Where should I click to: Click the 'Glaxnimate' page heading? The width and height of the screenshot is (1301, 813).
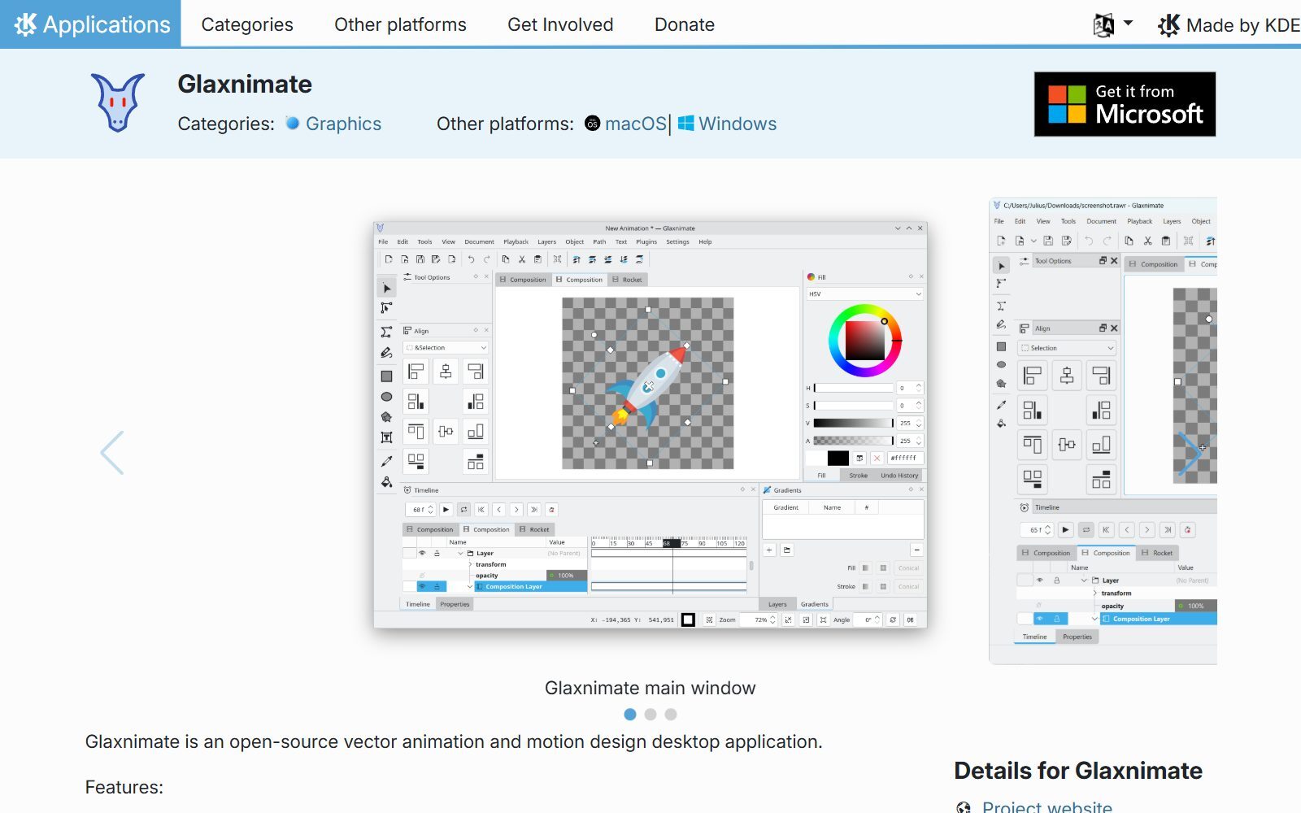[x=245, y=84]
